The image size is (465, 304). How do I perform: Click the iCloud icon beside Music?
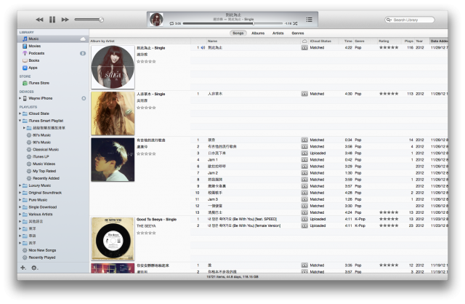pos(83,39)
